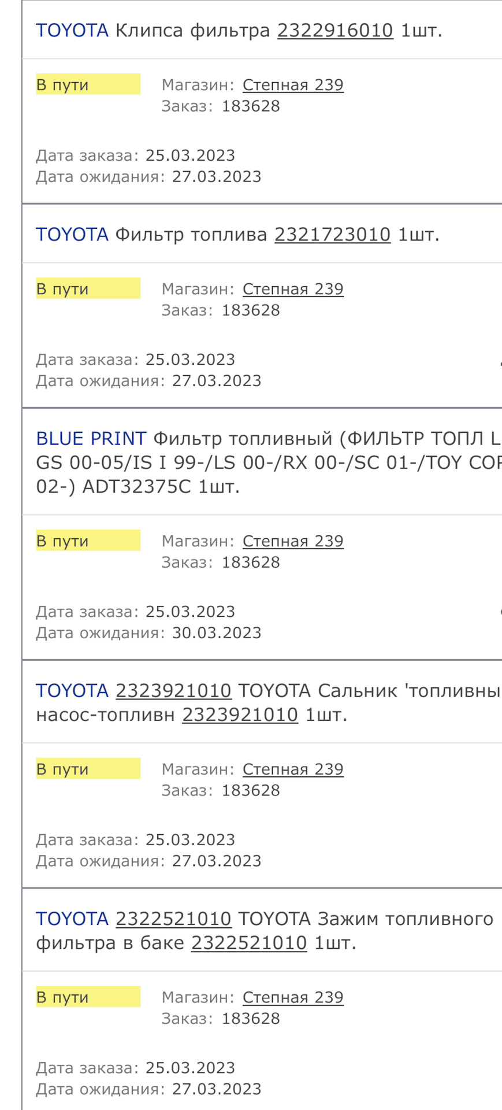Select the В пути status badge on first card

pos(88,84)
